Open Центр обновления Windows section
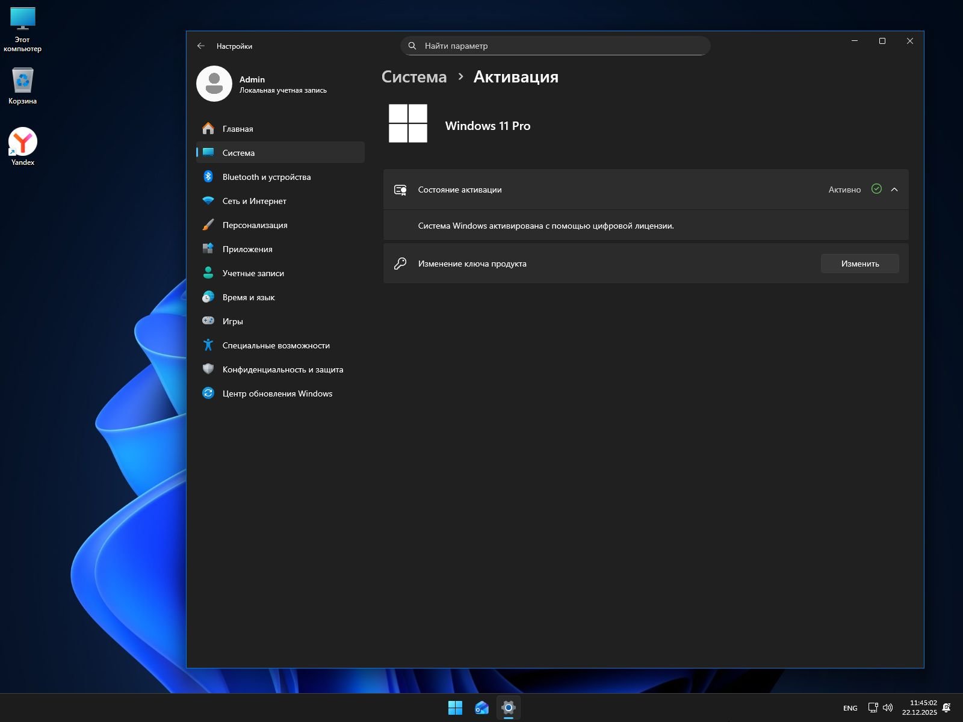This screenshot has width=963, height=722. (277, 393)
